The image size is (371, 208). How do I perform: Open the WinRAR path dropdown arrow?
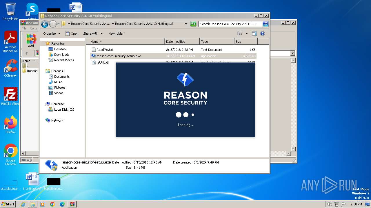(292, 53)
